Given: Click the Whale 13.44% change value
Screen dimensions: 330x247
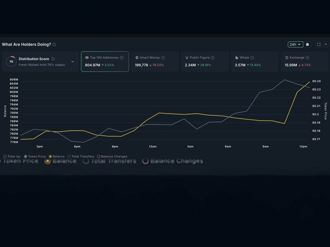Looking at the screenshot, I should tap(255, 65).
